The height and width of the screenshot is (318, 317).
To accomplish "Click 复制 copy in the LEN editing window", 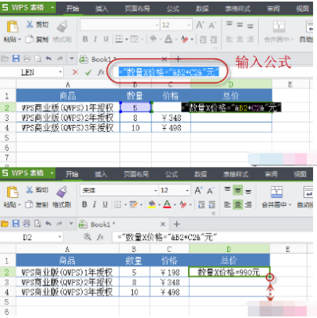I will point(37,40).
